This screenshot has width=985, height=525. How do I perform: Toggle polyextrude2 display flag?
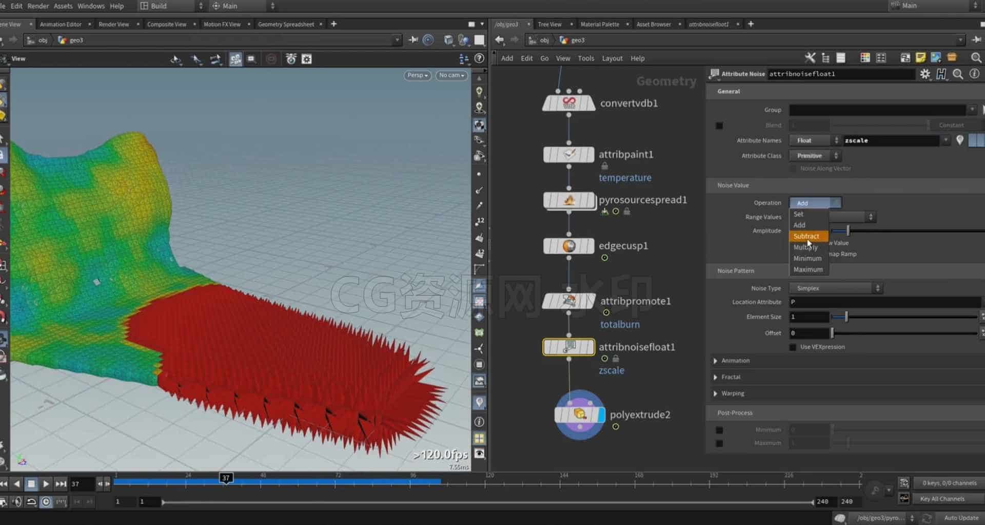click(601, 414)
